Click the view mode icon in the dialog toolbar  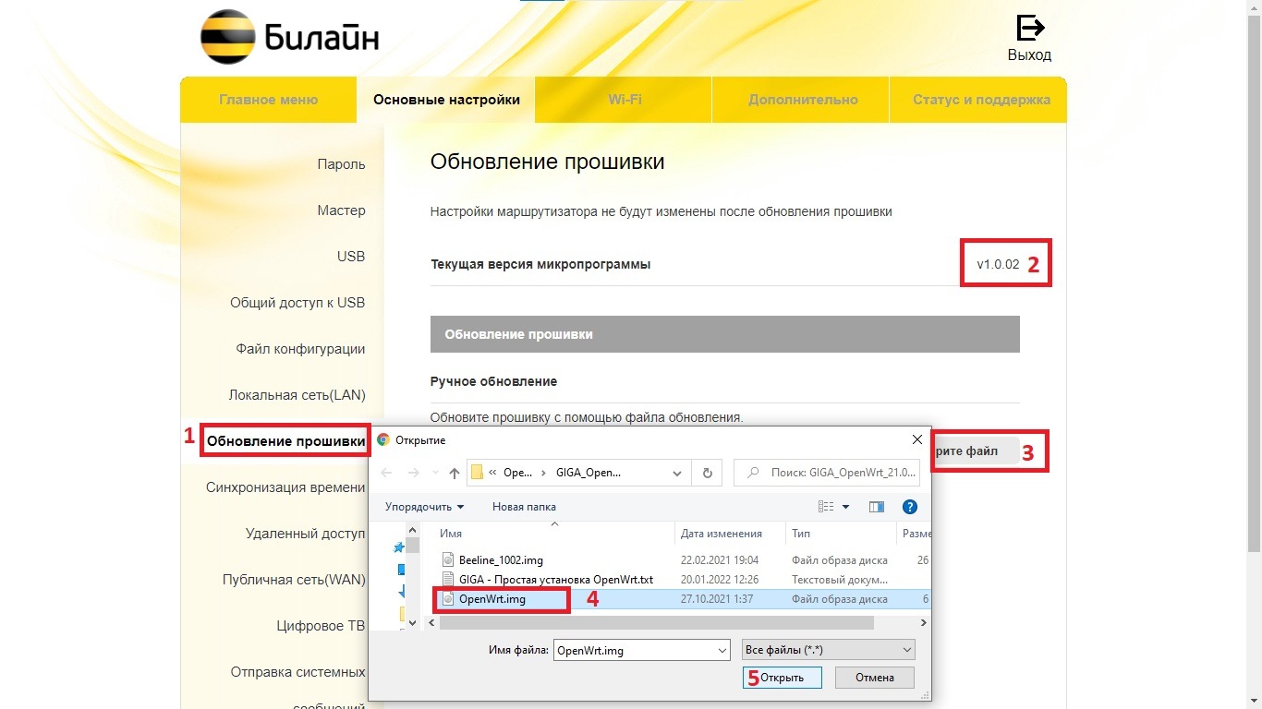pyautogui.click(x=826, y=507)
